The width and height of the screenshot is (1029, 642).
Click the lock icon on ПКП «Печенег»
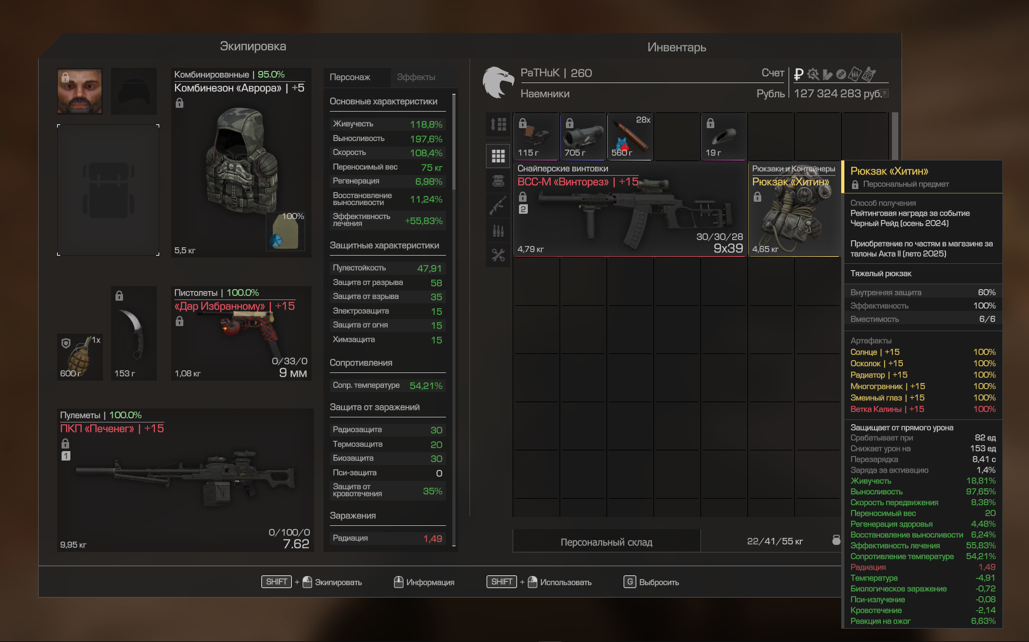pyautogui.click(x=65, y=443)
